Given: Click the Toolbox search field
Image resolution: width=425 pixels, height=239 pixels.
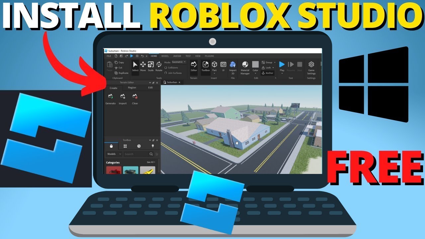Looking at the screenshot, I should (136, 154).
